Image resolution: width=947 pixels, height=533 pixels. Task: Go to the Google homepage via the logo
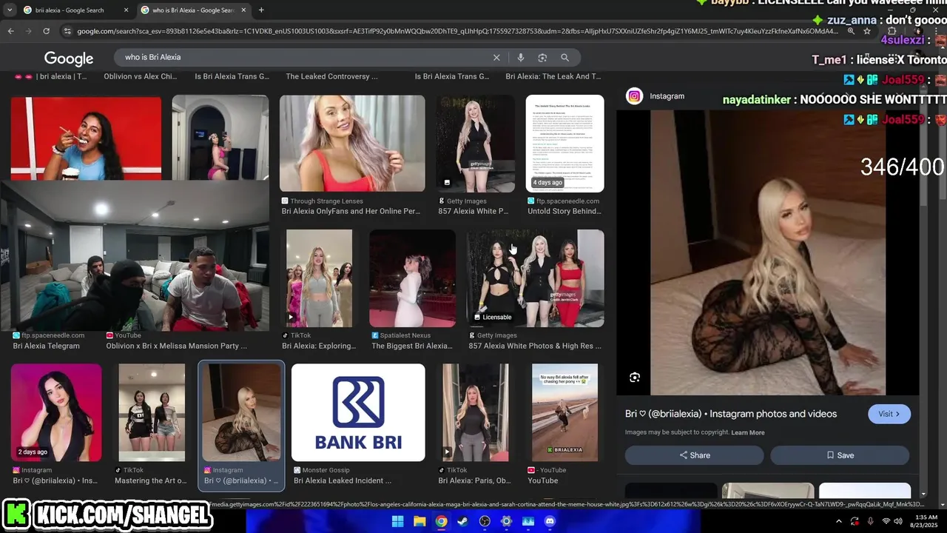point(69,58)
